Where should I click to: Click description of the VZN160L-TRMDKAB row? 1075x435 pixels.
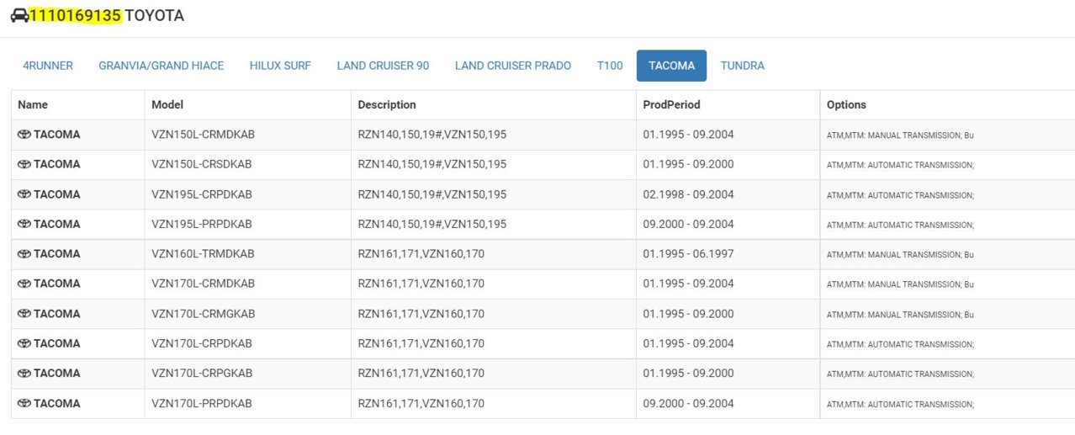(x=421, y=254)
